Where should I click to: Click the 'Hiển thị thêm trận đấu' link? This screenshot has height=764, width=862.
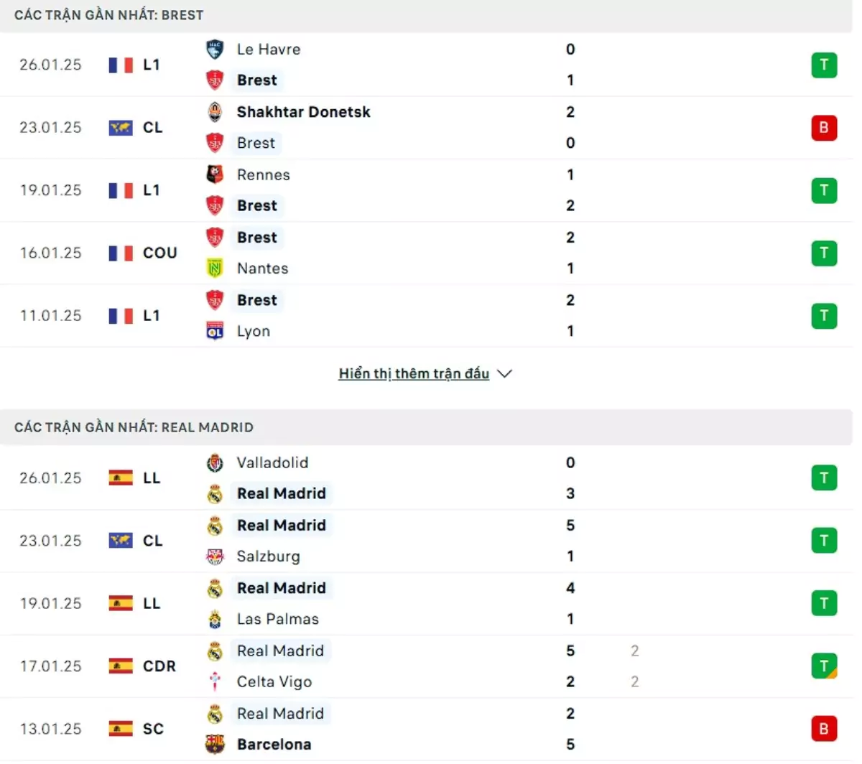pos(414,374)
